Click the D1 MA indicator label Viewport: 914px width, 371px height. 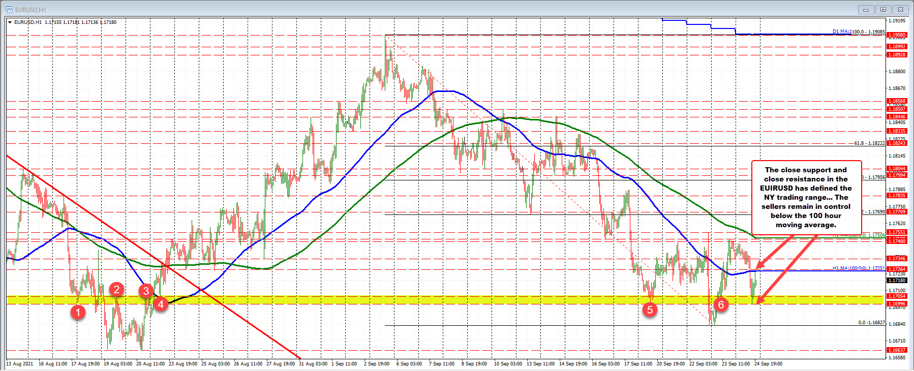click(x=858, y=32)
